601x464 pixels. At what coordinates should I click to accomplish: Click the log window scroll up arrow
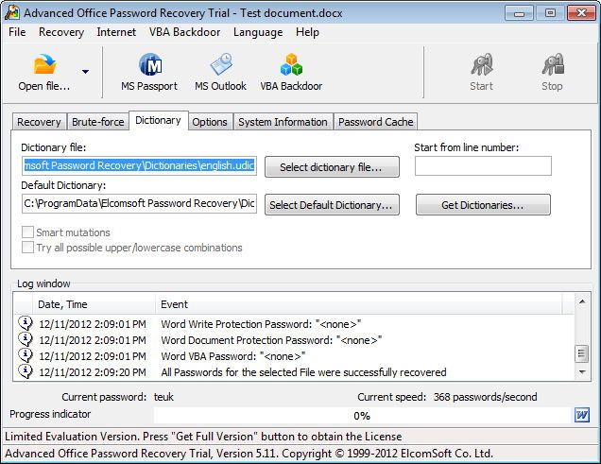click(582, 301)
